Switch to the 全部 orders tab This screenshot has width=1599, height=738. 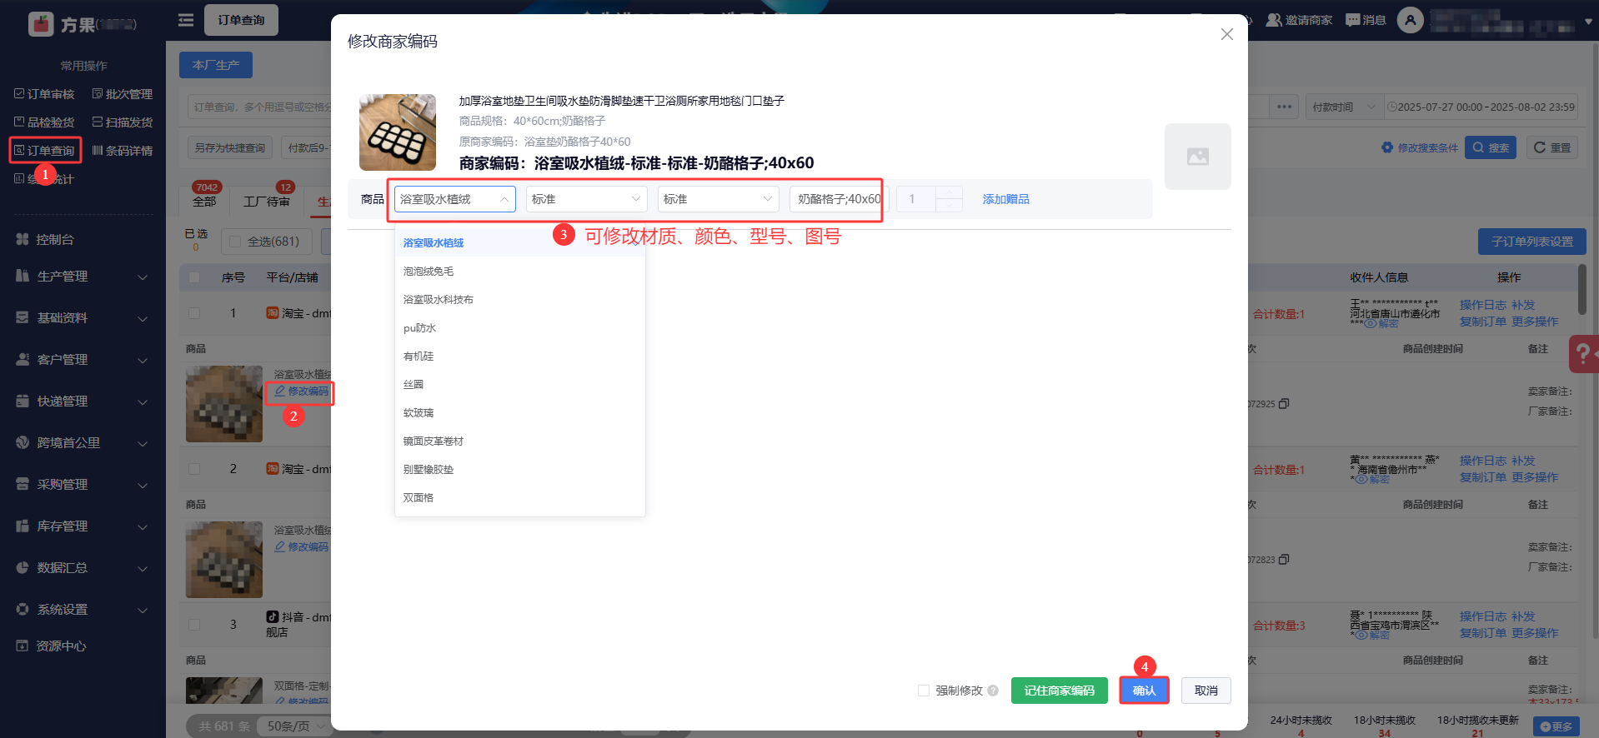point(204,202)
